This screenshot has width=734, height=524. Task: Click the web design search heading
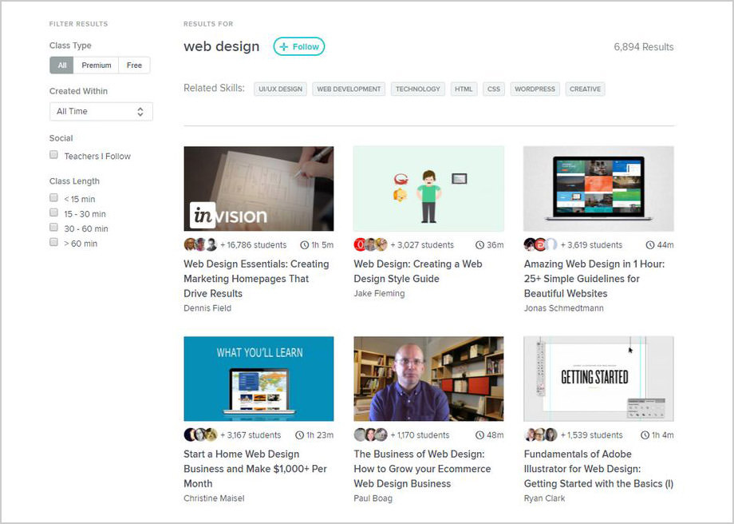coord(222,47)
